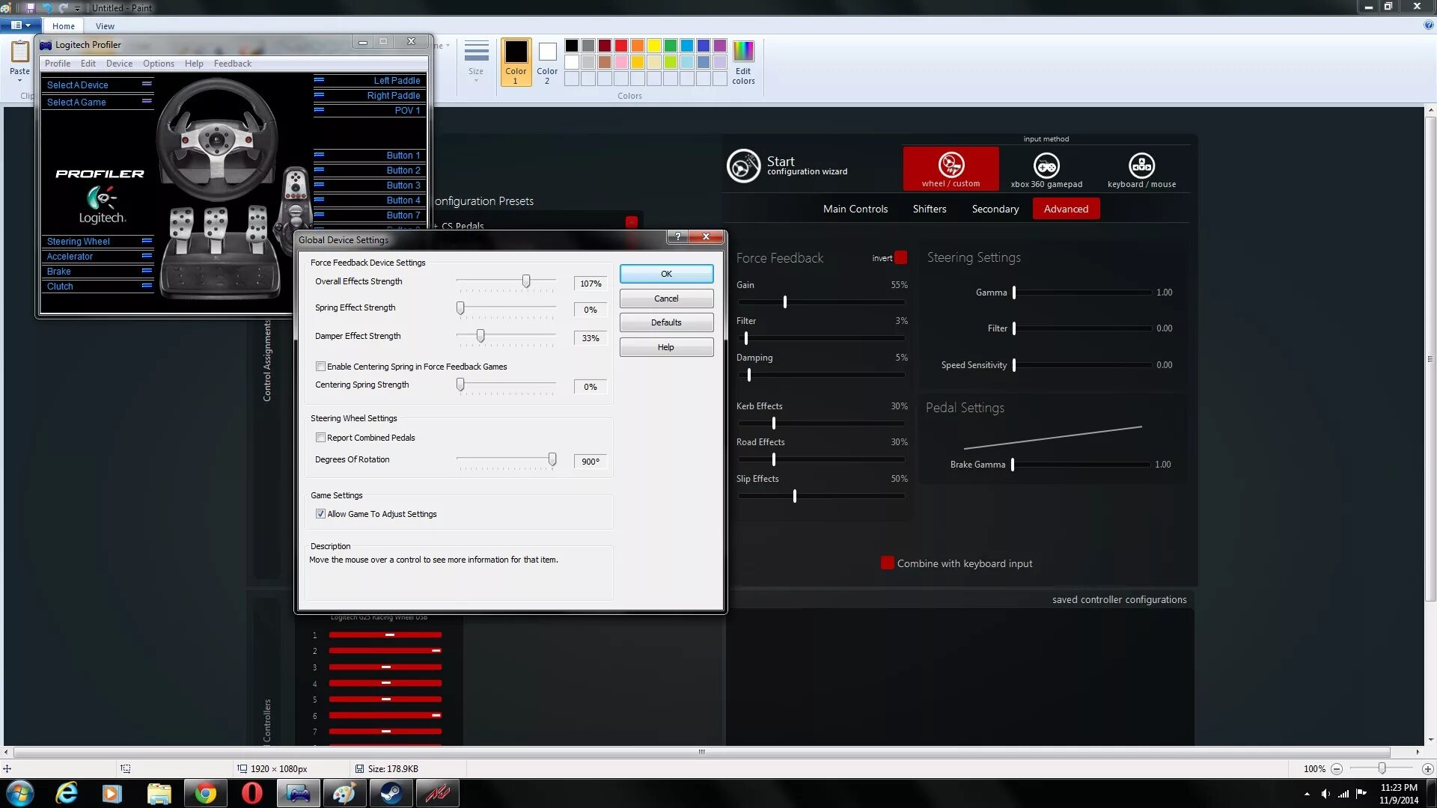Select keyboard / mouse input method icon
This screenshot has width=1437, height=808.
[1141, 165]
